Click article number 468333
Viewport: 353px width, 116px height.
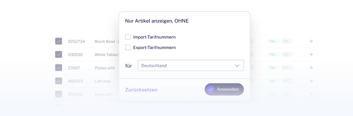click(x=75, y=81)
